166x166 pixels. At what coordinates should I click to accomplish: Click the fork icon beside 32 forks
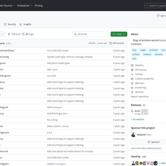132,92
